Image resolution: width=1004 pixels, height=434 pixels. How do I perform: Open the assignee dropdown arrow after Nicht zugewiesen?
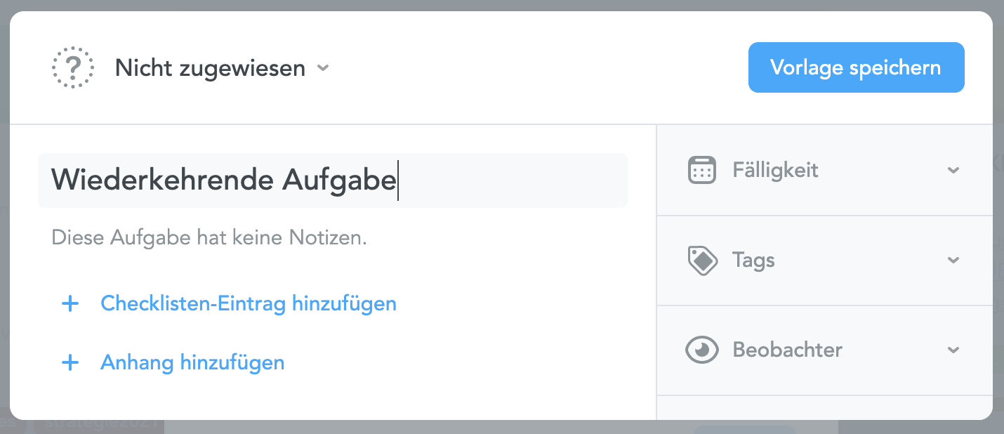point(323,68)
